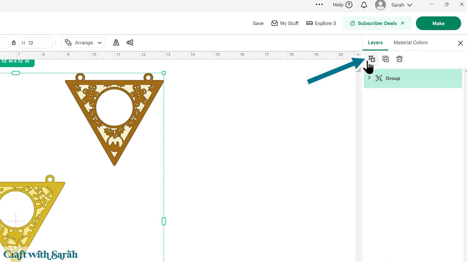Delete the selected layer with the trash icon
Viewport: 467px width, 262px height.
[x=399, y=59]
